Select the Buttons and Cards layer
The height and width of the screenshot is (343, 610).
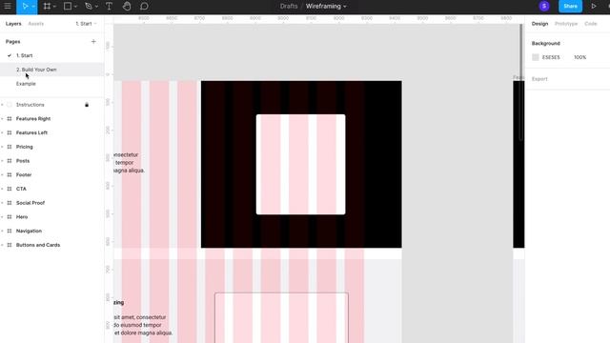(38, 245)
